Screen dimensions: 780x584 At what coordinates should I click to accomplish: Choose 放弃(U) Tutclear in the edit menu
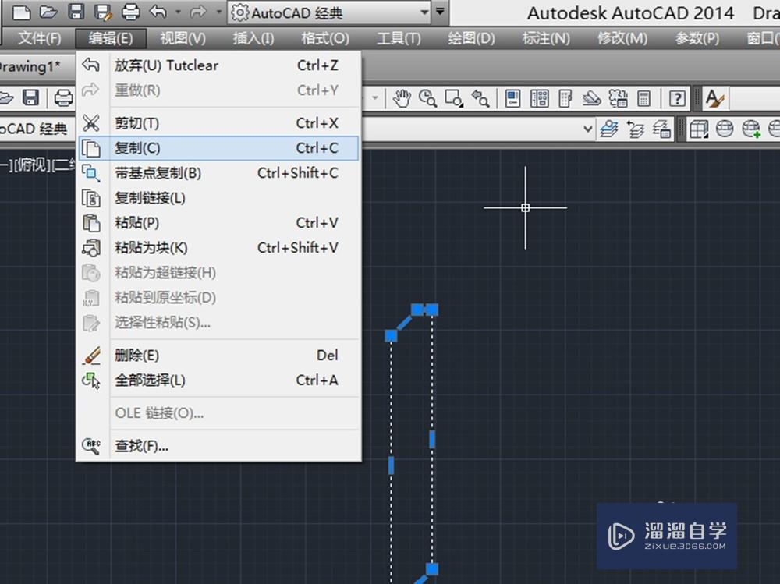point(218,65)
